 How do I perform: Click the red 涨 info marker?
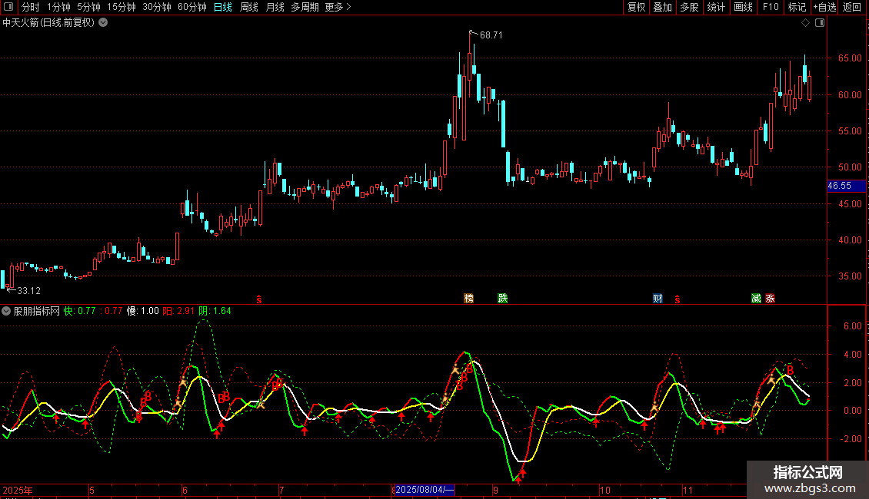770,298
